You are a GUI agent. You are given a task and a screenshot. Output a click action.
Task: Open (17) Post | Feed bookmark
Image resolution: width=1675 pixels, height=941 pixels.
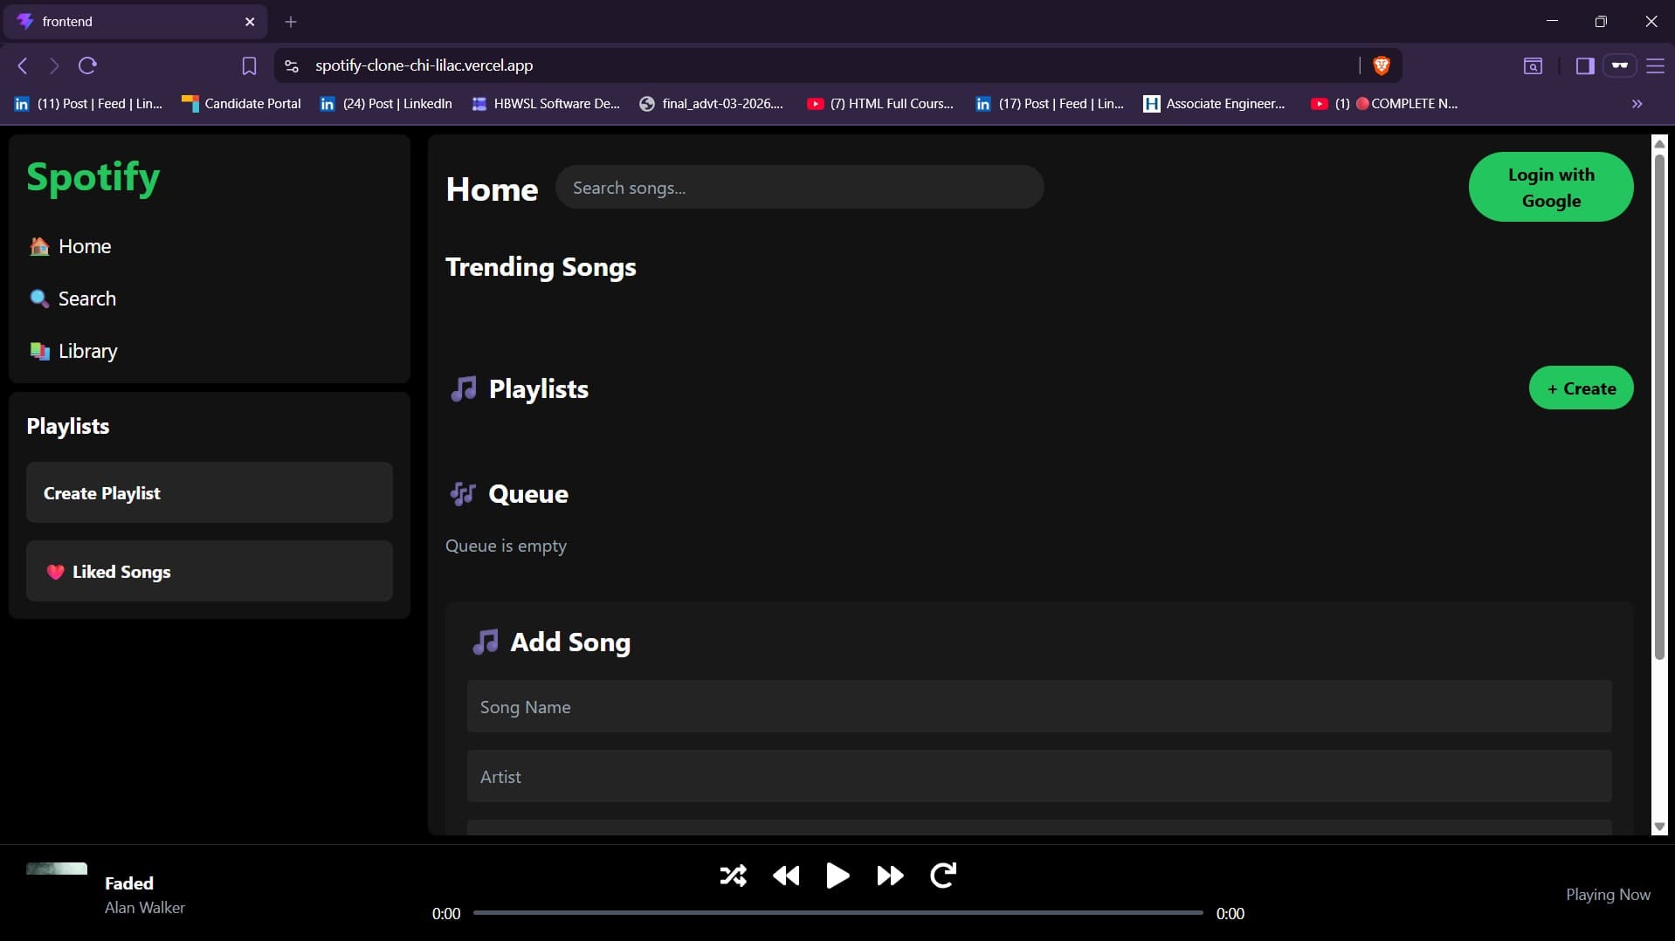pyautogui.click(x=1050, y=103)
